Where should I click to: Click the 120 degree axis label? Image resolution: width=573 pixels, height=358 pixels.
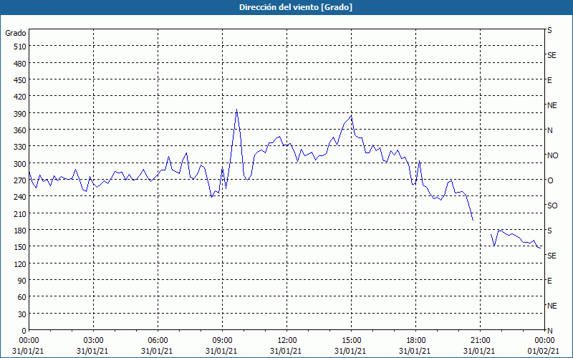pyautogui.click(x=20, y=263)
